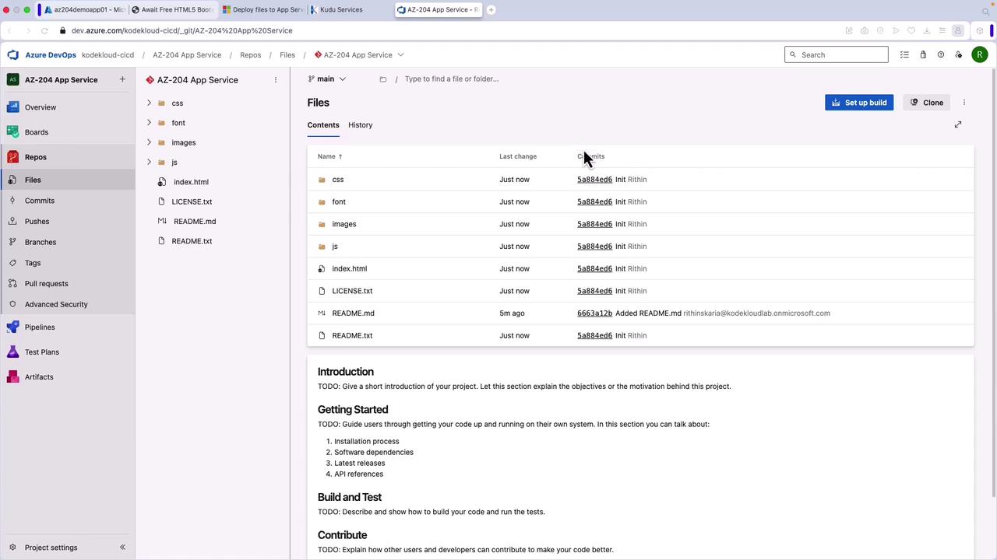Click the Repos hub icon
Screen dimensions: 997x560
[x=12, y=157]
